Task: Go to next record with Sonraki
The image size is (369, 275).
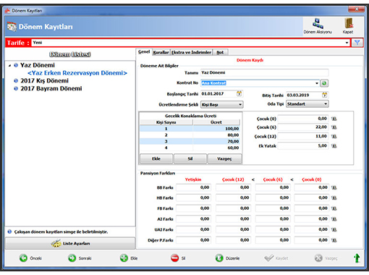Action: 80,258
